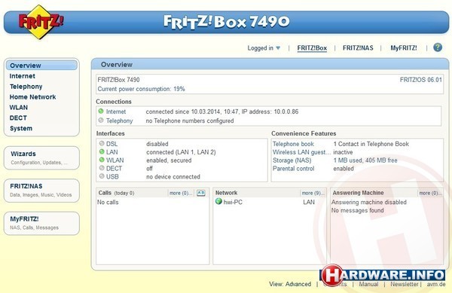452x293 pixels.
Task: Click more (0) in Answering Machine panel
Action: click(430, 193)
